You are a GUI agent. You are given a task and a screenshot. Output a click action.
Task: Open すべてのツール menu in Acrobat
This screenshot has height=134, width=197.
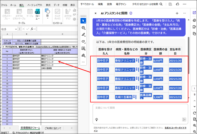click(88, 4)
